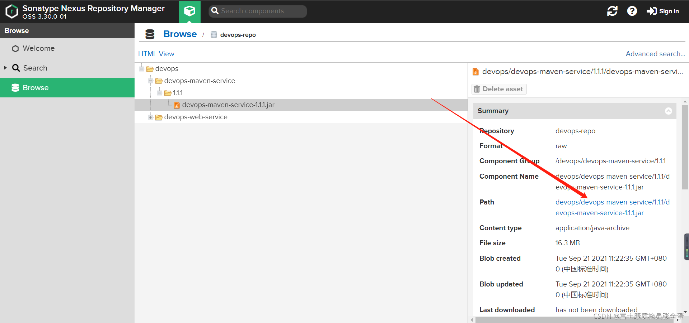Click the Delete asset button
The height and width of the screenshot is (323, 689).
(499, 89)
